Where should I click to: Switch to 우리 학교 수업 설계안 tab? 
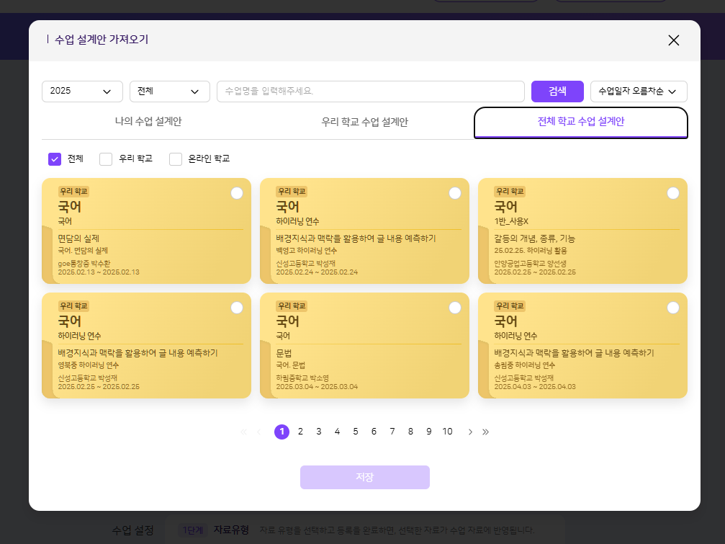click(x=364, y=122)
